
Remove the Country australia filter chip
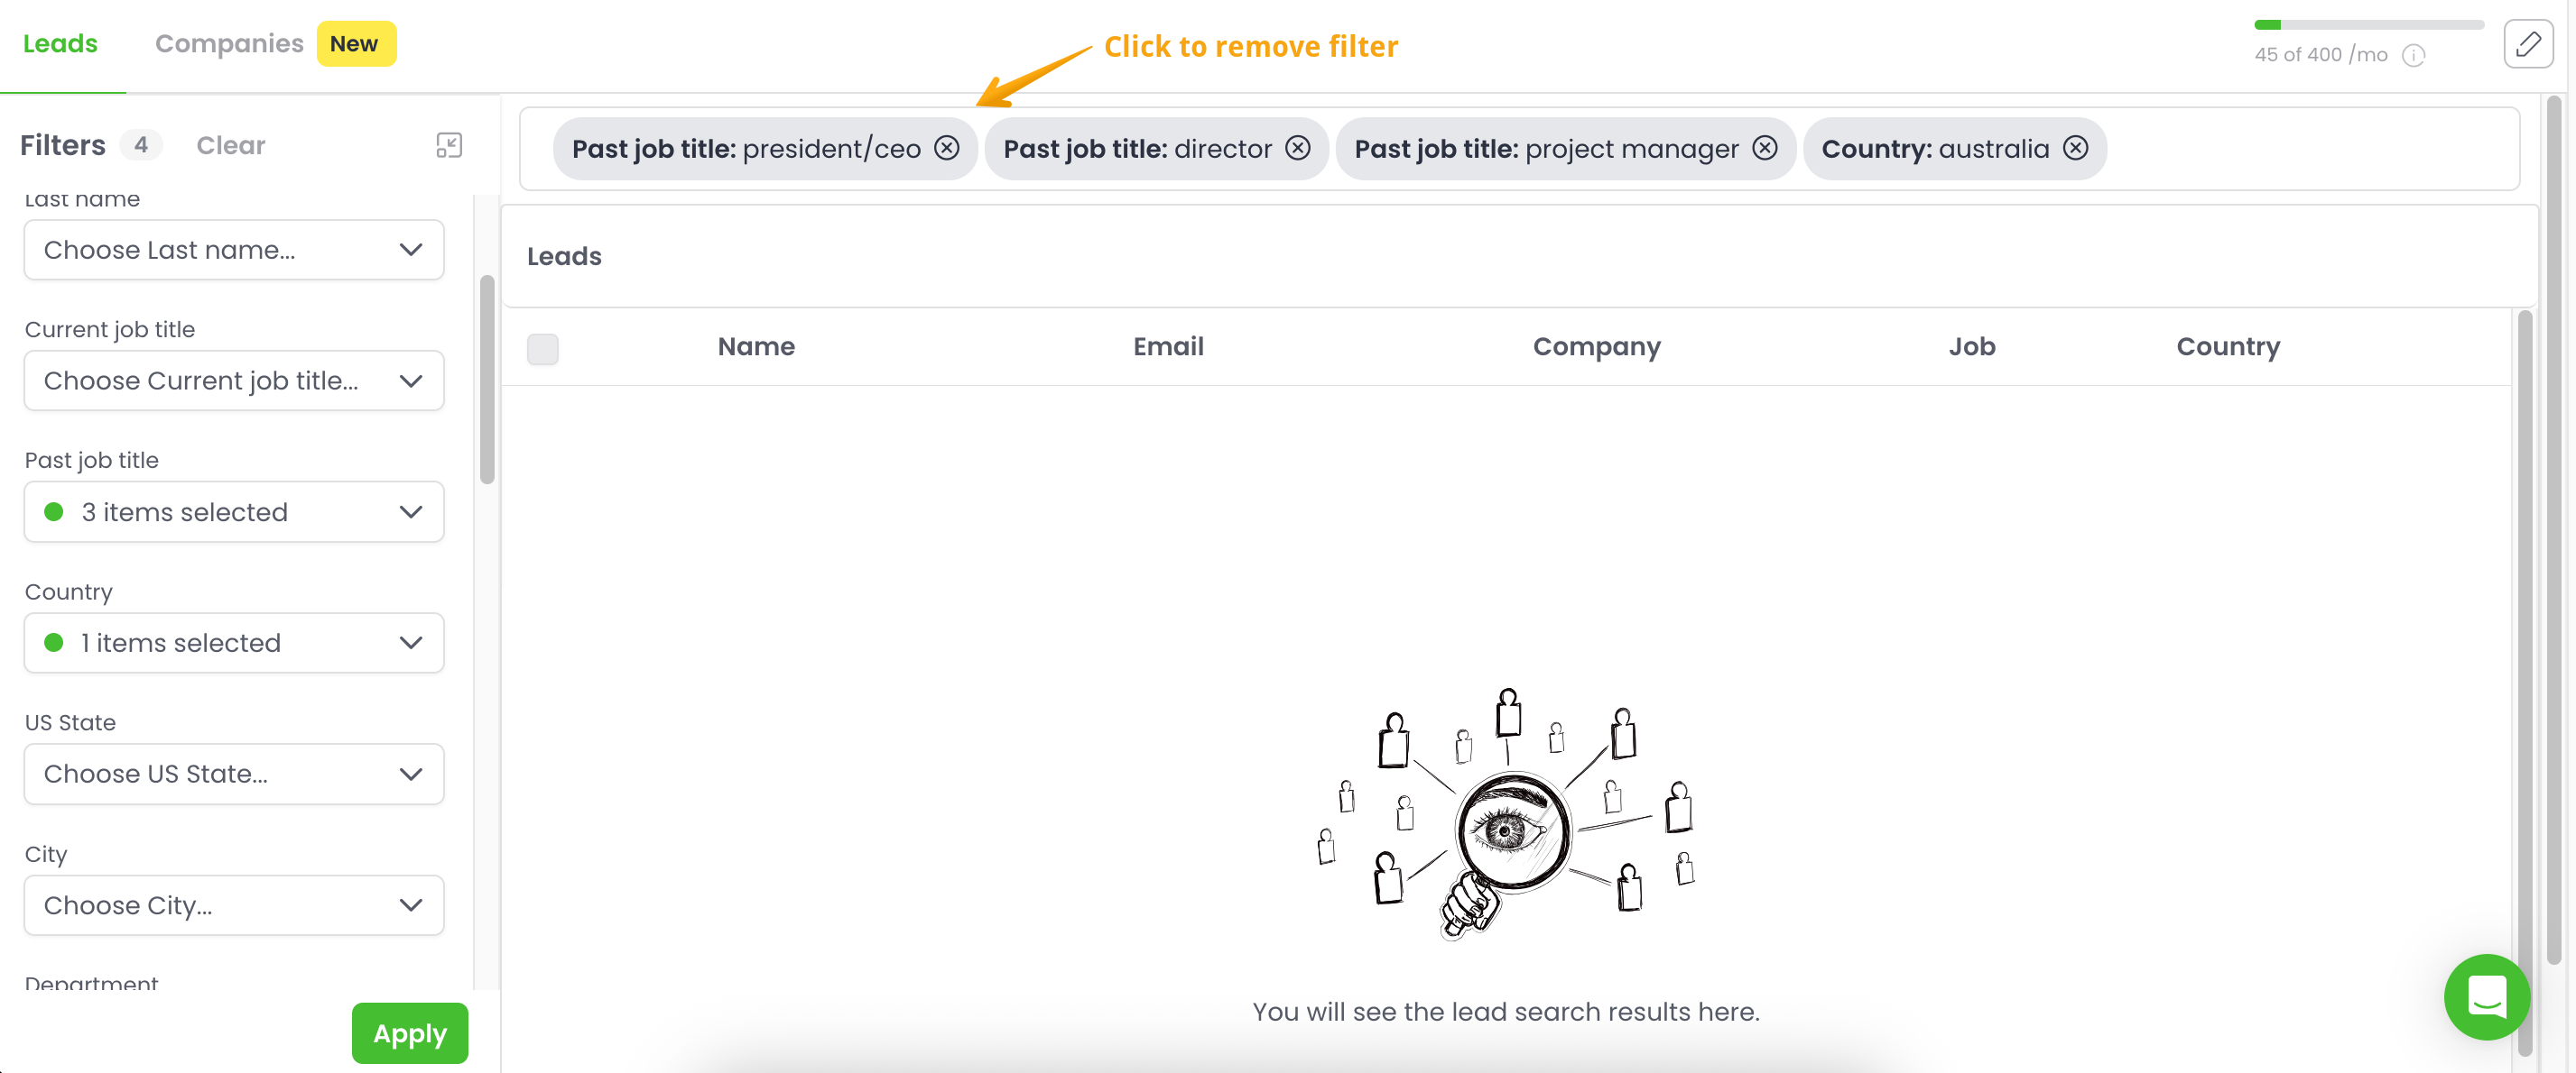2075,149
